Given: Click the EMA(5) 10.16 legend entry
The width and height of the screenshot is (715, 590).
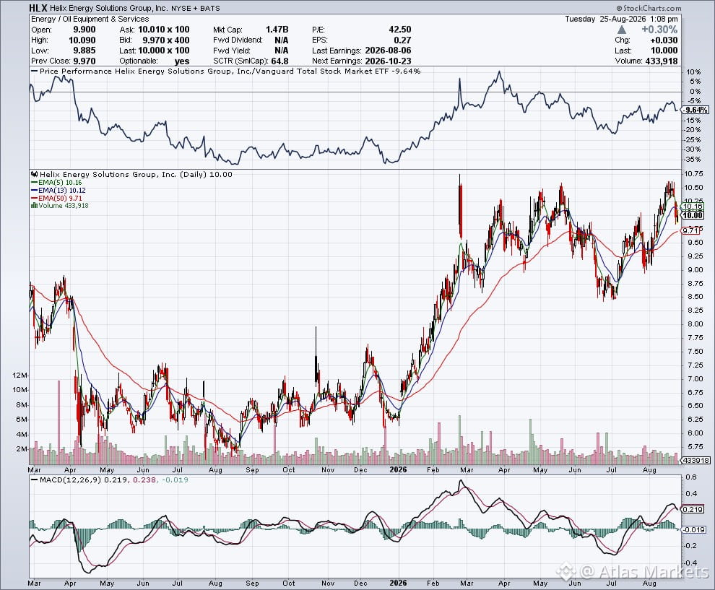Looking at the screenshot, I should coord(56,183).
